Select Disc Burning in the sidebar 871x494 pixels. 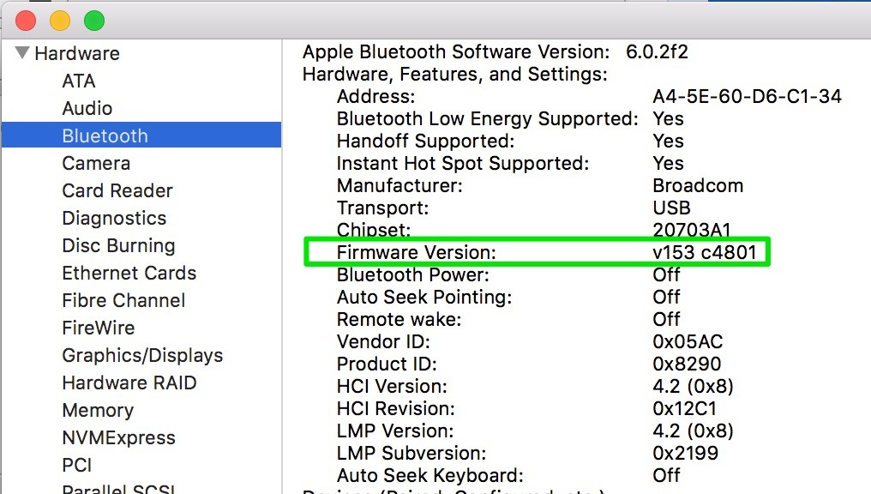[x=118, y=246]
